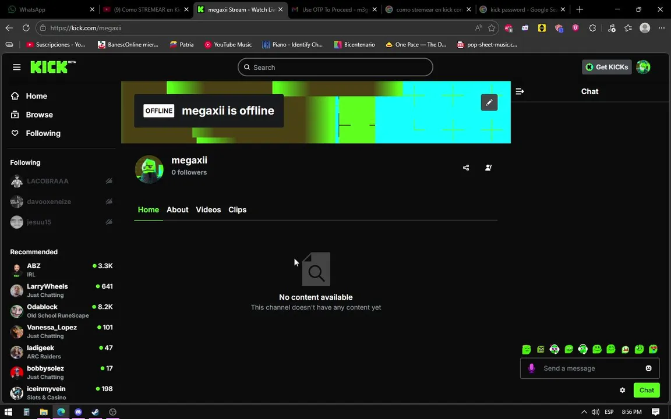This screenshot has height=419, width=671.
Task: Pick the last emote in the emote row
Action: click(x=653, y=349)
